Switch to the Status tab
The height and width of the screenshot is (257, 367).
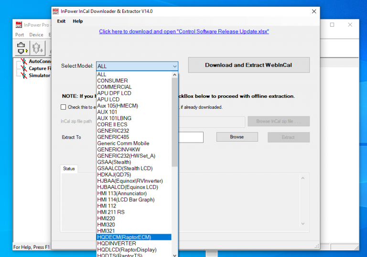pyautogui.click(x=69, y=169)
